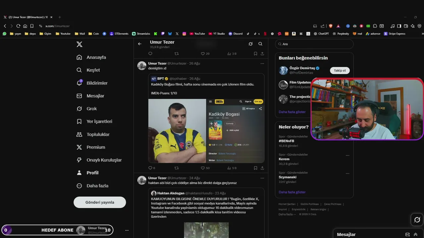Focus the Ara search field

point(314,44)
